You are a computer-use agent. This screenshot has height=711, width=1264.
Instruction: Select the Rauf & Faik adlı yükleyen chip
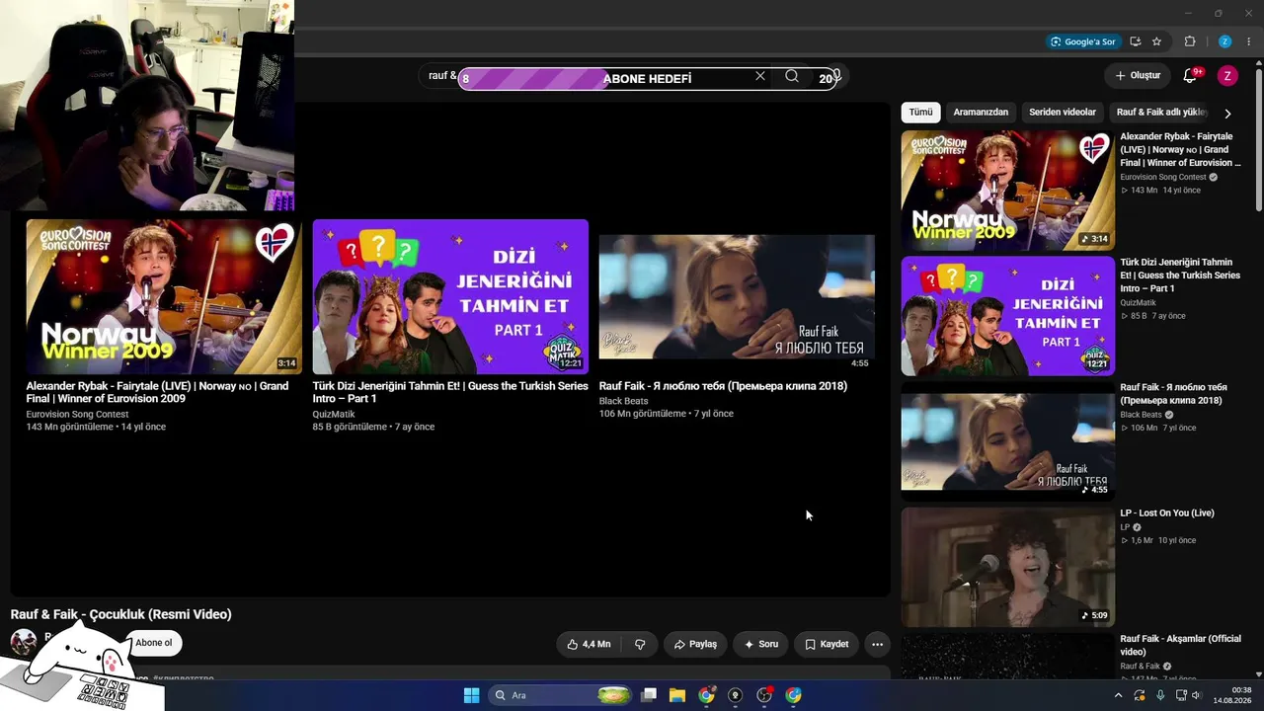coord(1161,113)
